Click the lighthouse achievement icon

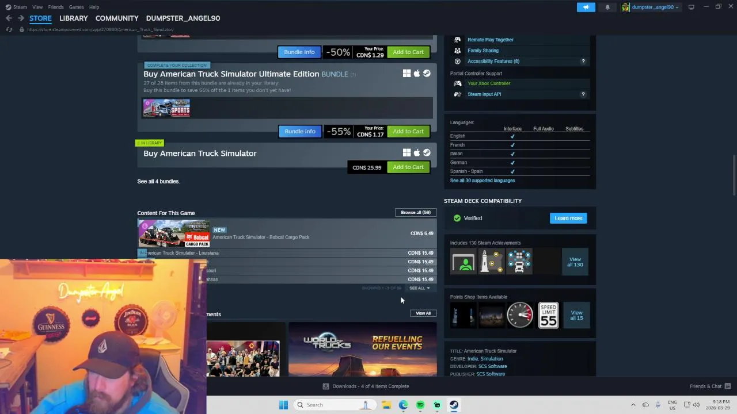tap(491, 262)
